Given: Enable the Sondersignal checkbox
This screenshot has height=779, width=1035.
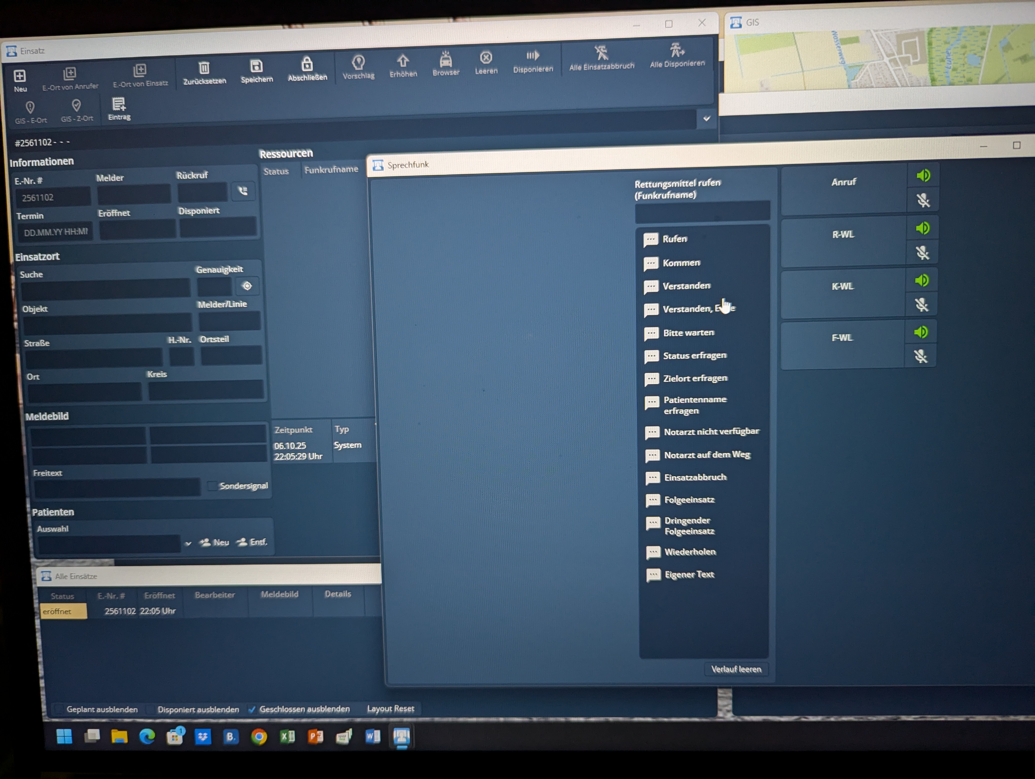Looking at the screenshot, I should 212,486.
